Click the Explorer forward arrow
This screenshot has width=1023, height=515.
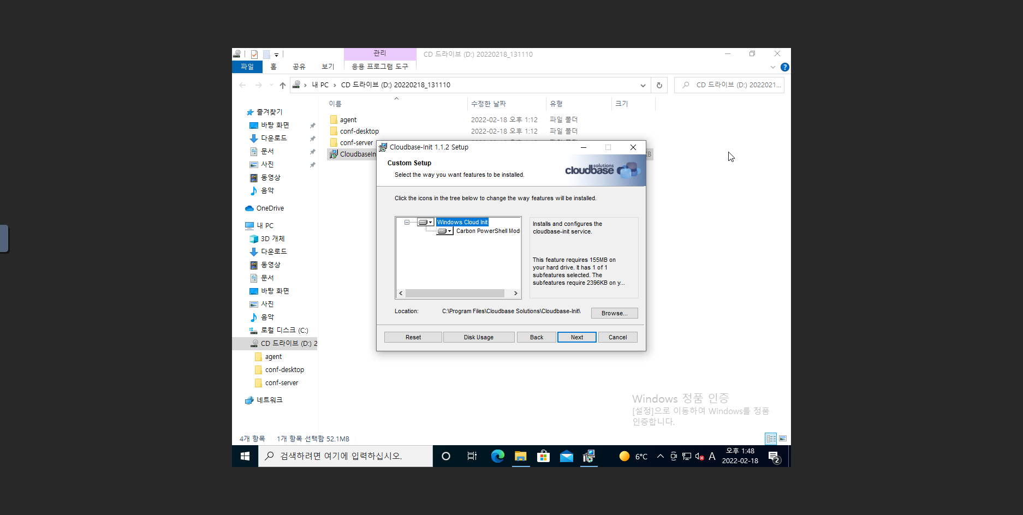tap(259, 85)
